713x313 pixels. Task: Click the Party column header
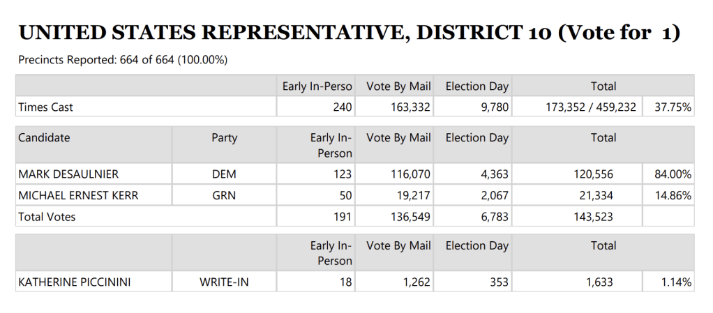coord(224,138)
